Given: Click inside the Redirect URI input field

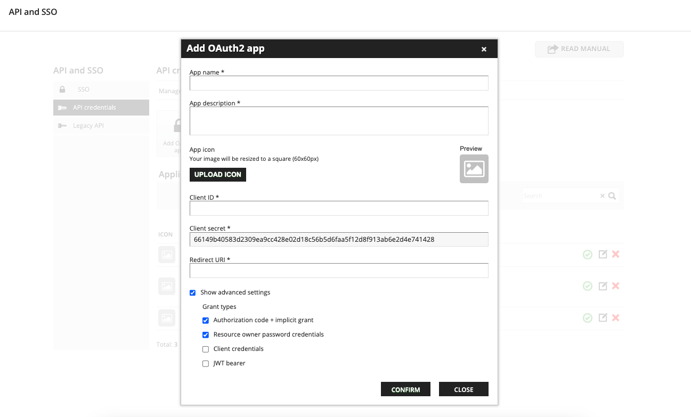Looking at the screenshot, I should (x=339, y=271).
